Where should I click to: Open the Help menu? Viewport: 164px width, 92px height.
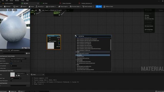coord(27,1)
